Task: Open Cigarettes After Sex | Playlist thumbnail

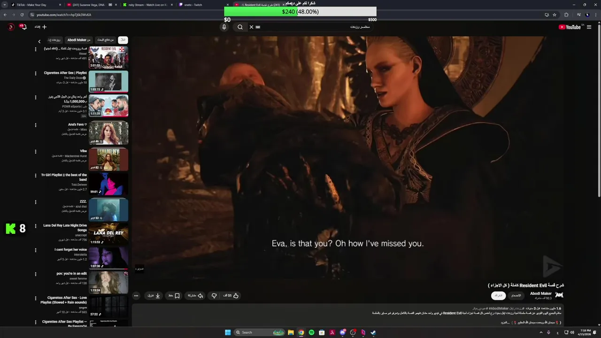Action: [x=108, y=81]
